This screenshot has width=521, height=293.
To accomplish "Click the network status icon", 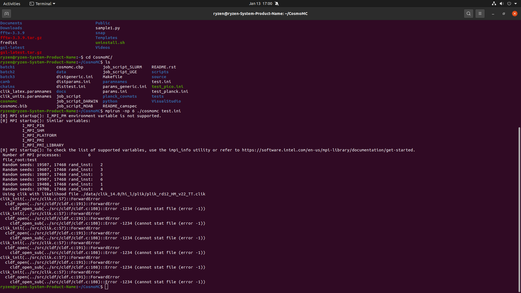I will click(494, 4).
